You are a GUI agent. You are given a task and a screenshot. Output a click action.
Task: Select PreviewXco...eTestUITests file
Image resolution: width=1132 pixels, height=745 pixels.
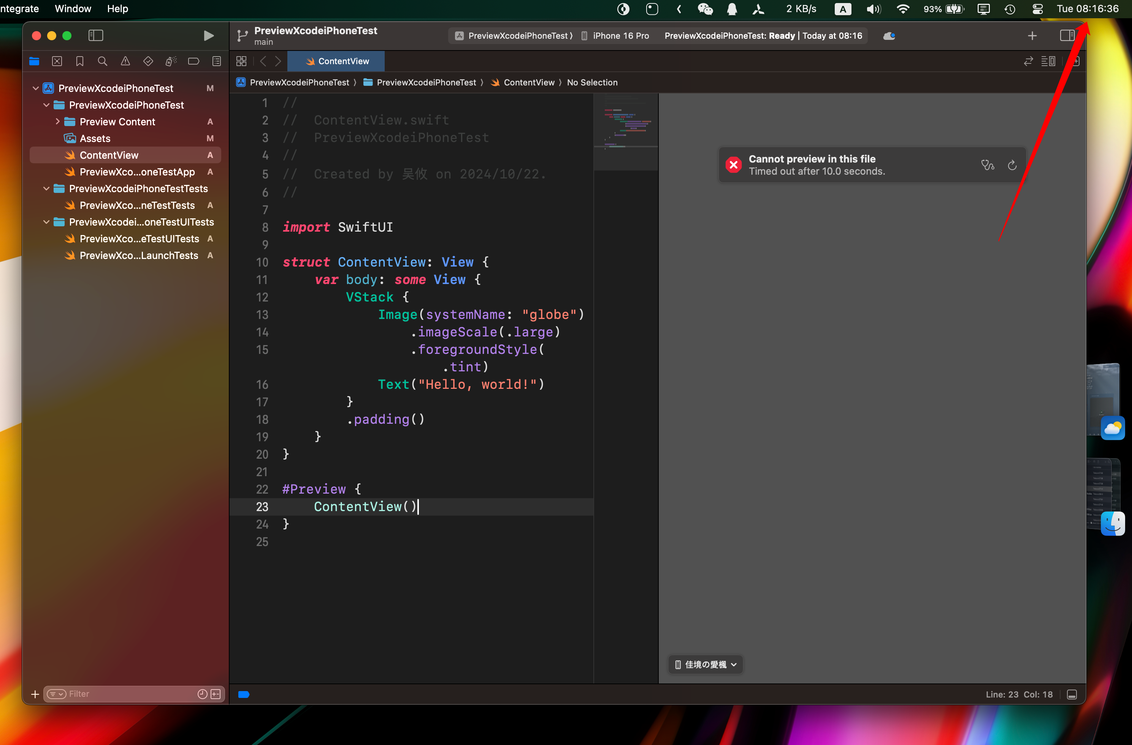tap(125, 238)
